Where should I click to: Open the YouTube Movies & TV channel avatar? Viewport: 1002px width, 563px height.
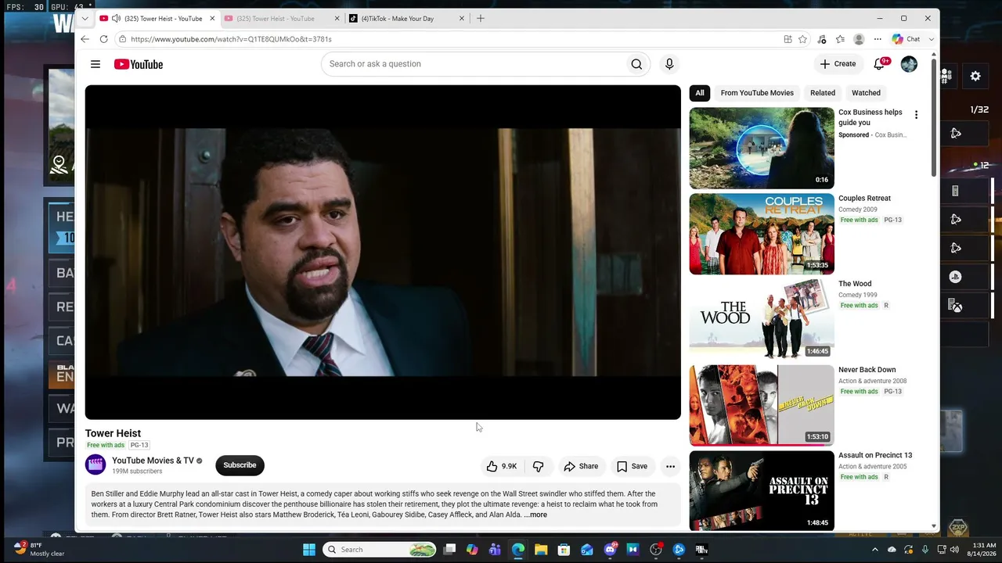(96, 465)
